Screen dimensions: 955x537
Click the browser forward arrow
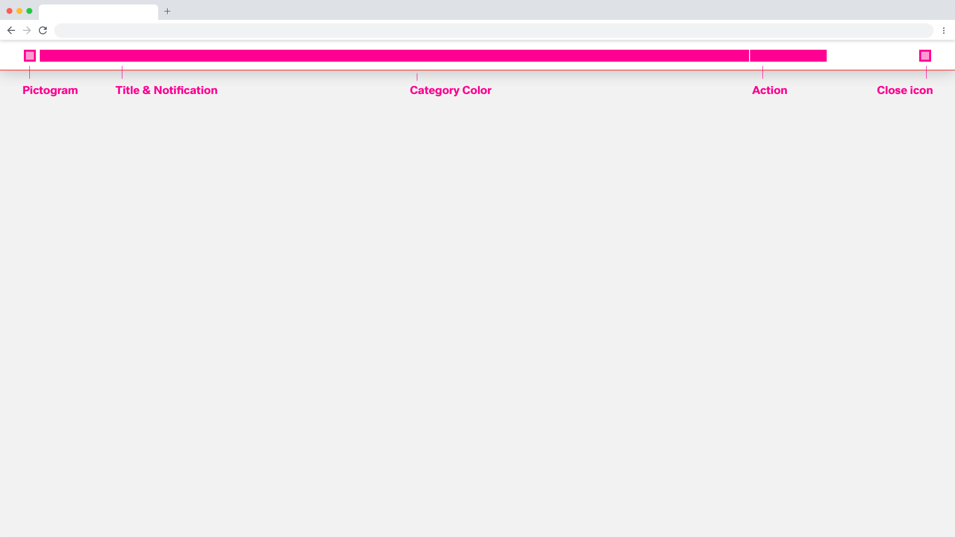[27, 30]
